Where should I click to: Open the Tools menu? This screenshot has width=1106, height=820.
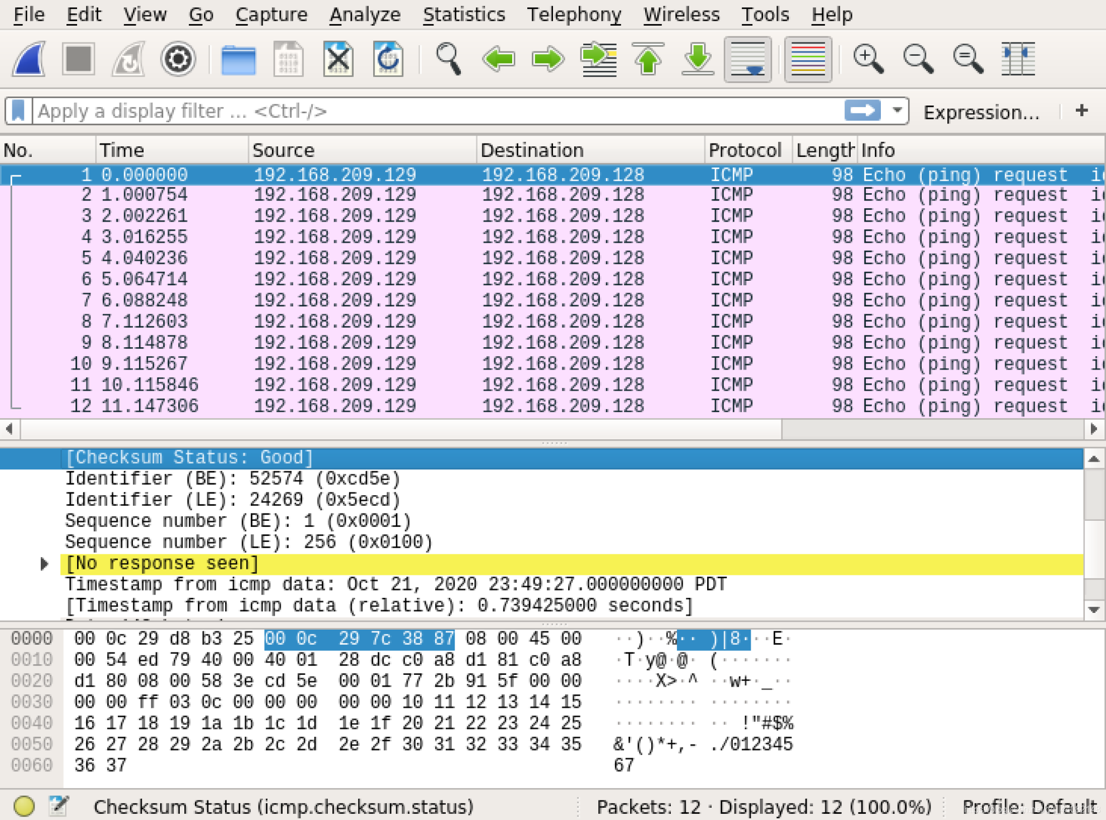[765, 14]
